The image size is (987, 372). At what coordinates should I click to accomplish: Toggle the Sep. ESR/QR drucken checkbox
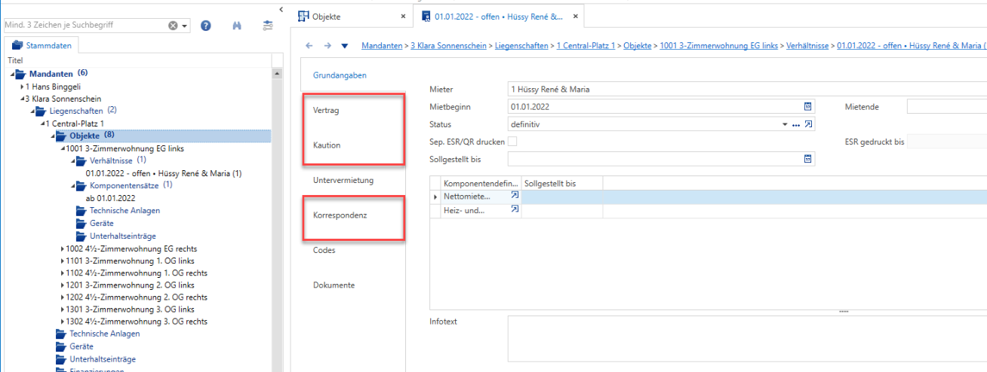point(513,142)
